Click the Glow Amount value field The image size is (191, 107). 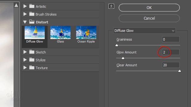pos(171,52)
